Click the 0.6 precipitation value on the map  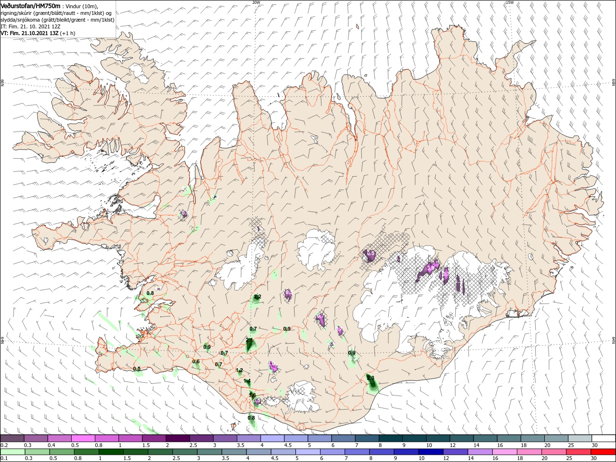[196, 362]
